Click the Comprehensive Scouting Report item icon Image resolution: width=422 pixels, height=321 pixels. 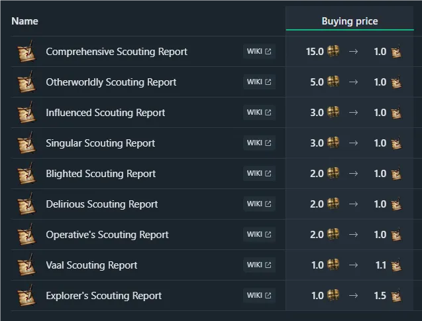26,51
